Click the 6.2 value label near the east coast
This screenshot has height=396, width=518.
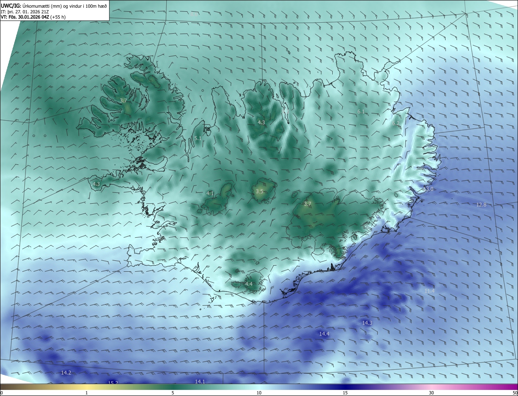pyautogui.click(x=396, y=123)
